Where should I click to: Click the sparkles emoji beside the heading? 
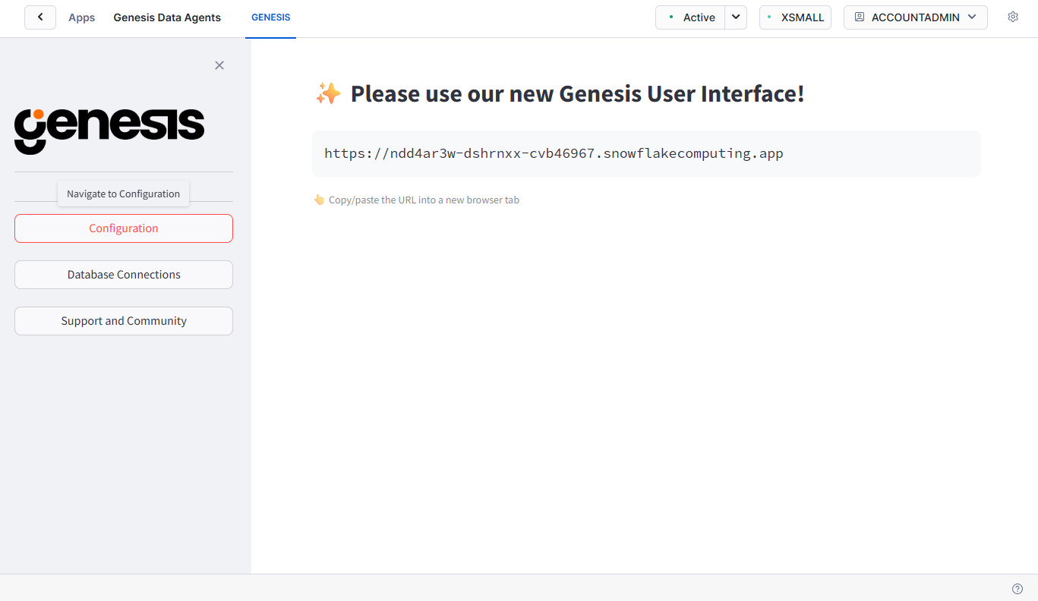[328, 94]
